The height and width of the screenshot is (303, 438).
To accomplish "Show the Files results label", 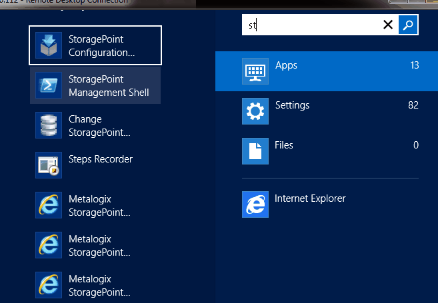I will pos(284,145).
